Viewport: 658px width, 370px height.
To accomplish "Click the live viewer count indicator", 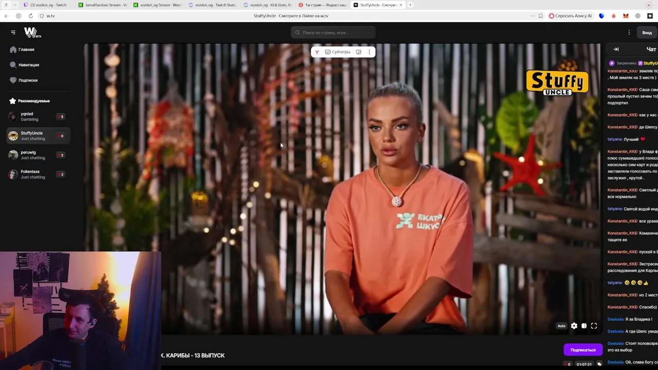I will coord(566,364).
